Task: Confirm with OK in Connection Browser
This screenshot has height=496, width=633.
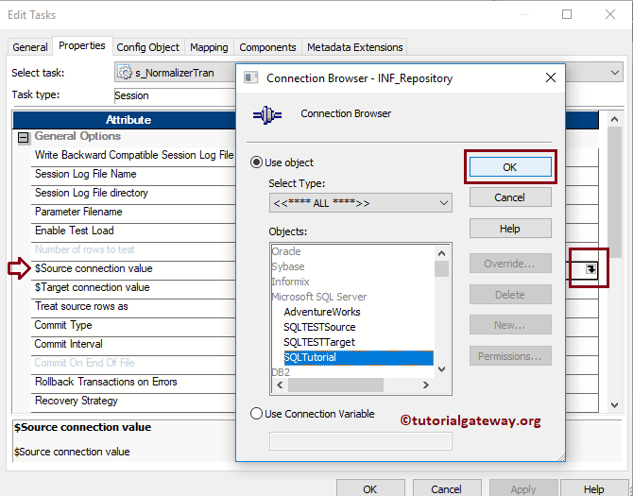Action: 510,167
